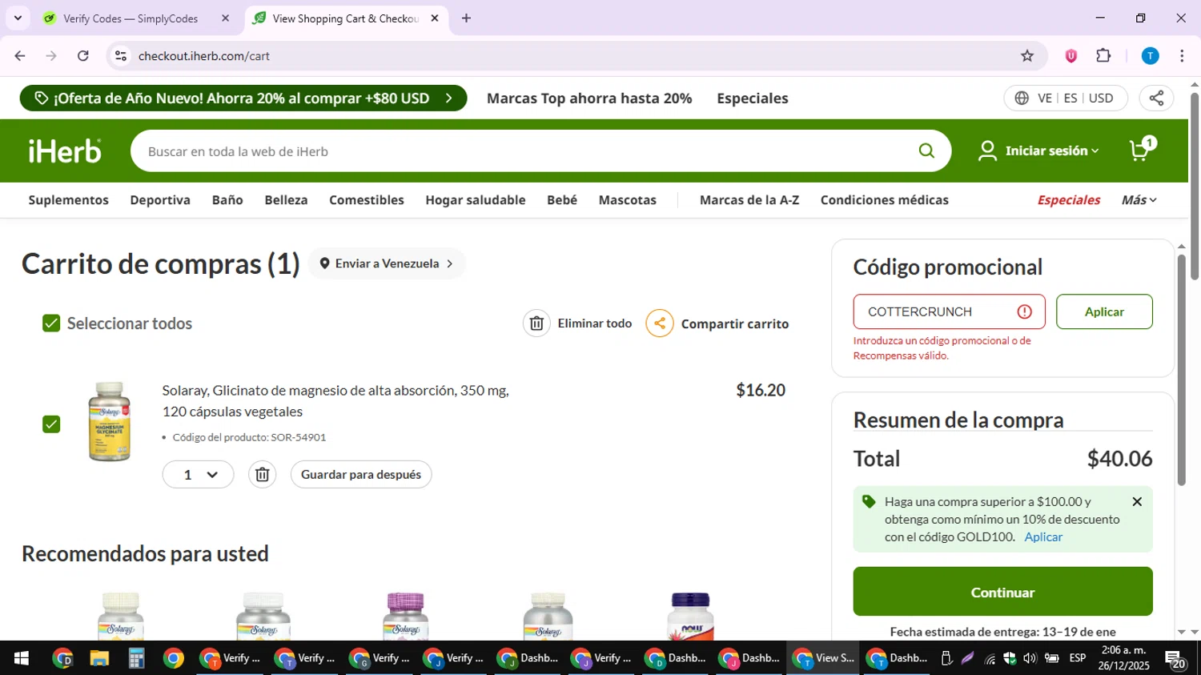Open the Comestibles menu
The width and height of the screenshot is (1201, 675).
coord(367,199)
